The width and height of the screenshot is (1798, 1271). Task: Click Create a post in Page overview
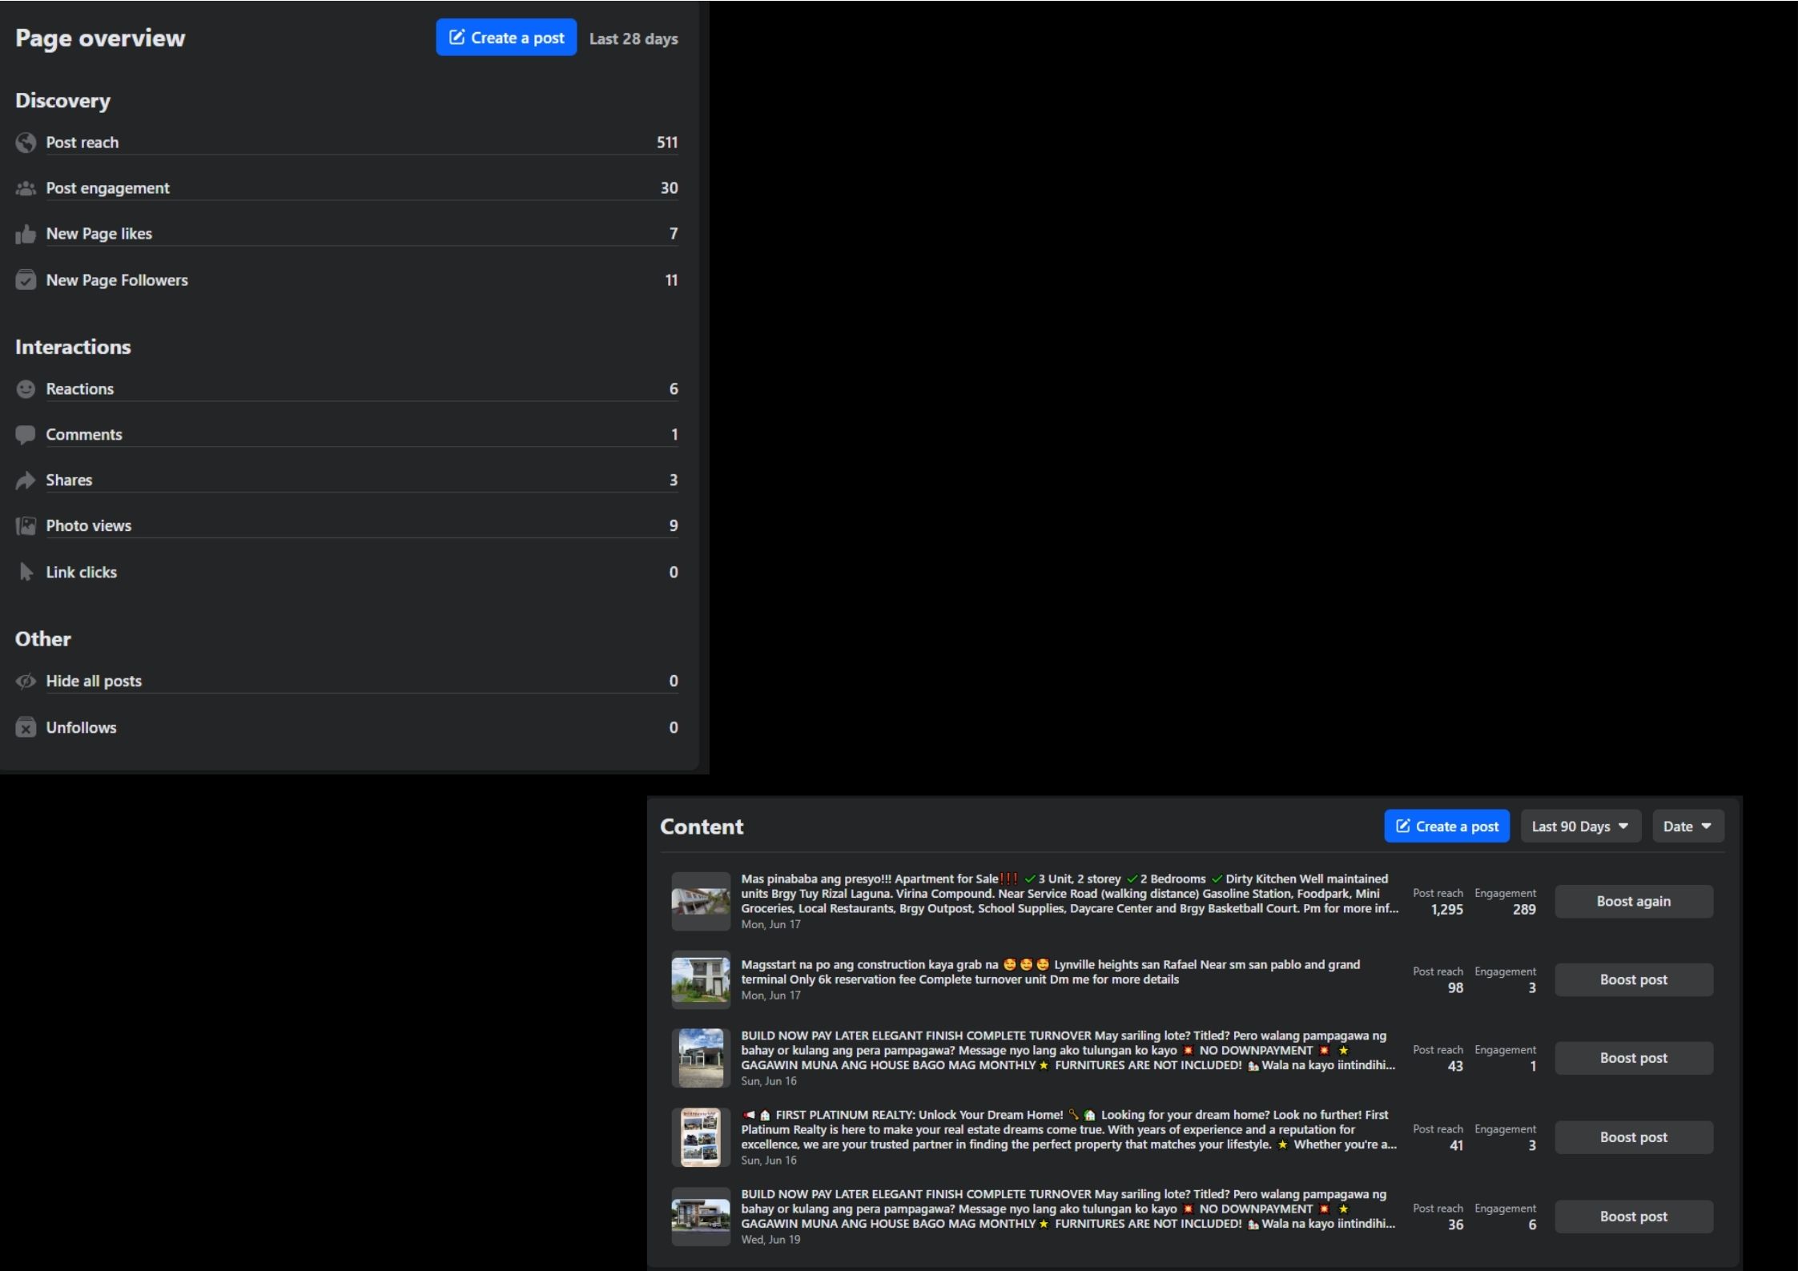[506, 38]
